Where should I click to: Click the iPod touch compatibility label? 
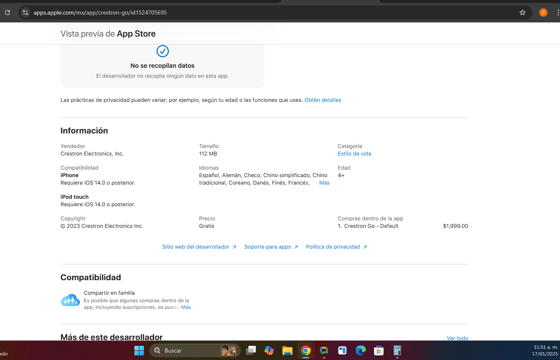74,197
